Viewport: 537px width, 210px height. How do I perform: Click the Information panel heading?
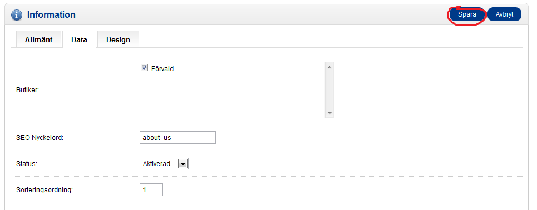51,14
